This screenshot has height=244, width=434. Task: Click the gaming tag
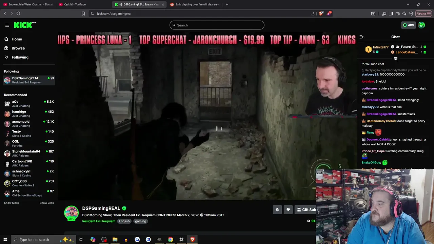point(140,221)
